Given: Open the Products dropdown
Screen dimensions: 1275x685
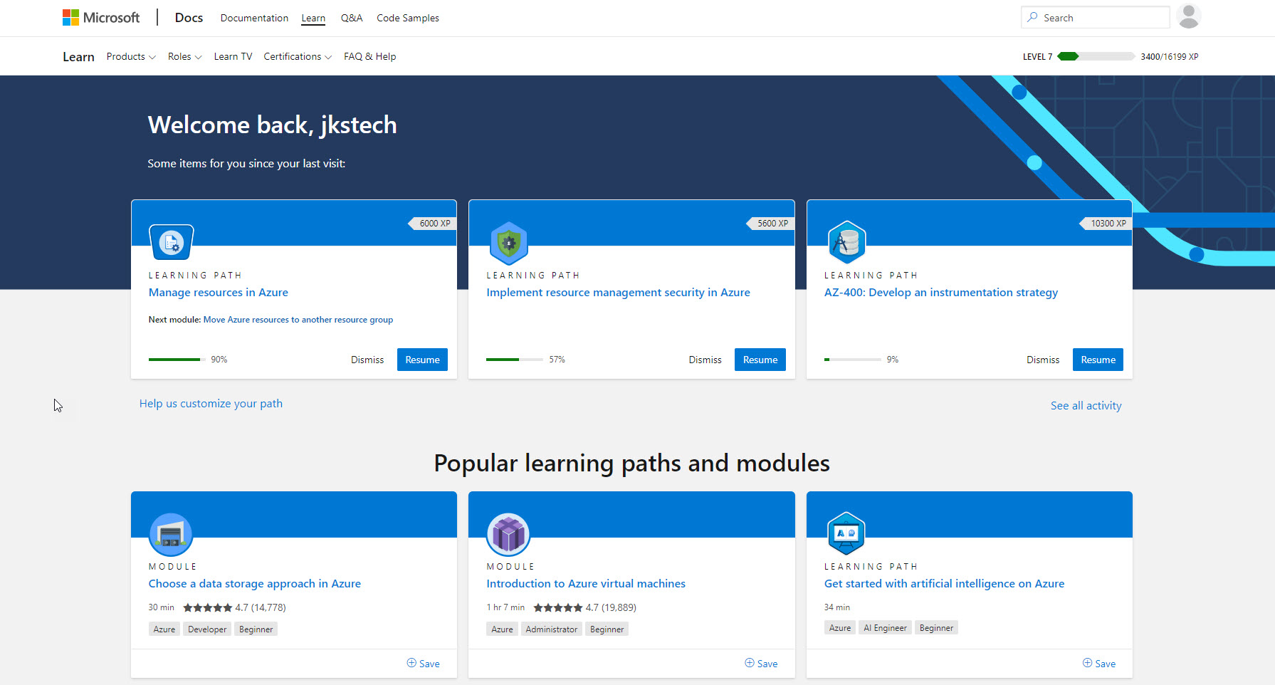Looking at the screenshot, I should point(130,56).
